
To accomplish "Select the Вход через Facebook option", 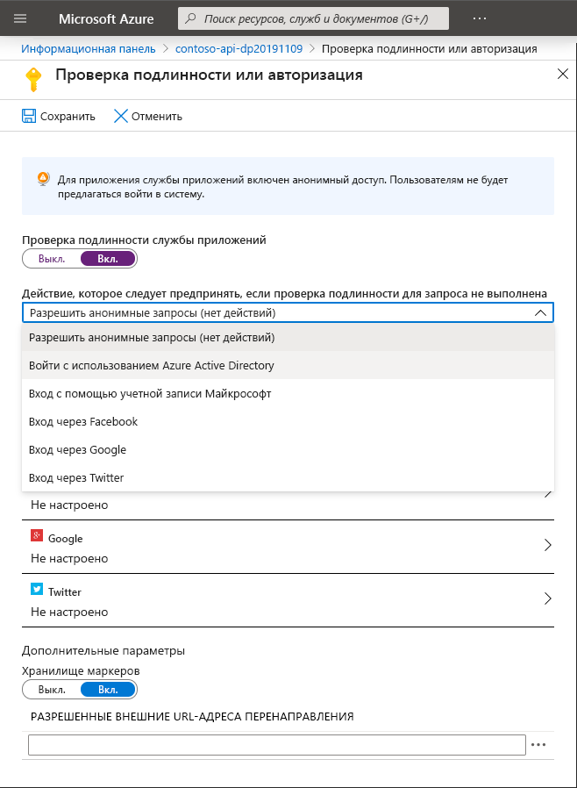I will pyautogui.click(x=85, y=421).
